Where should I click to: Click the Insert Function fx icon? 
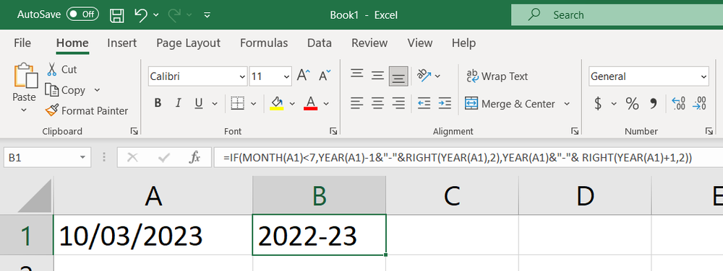click(x=194, y=158)
